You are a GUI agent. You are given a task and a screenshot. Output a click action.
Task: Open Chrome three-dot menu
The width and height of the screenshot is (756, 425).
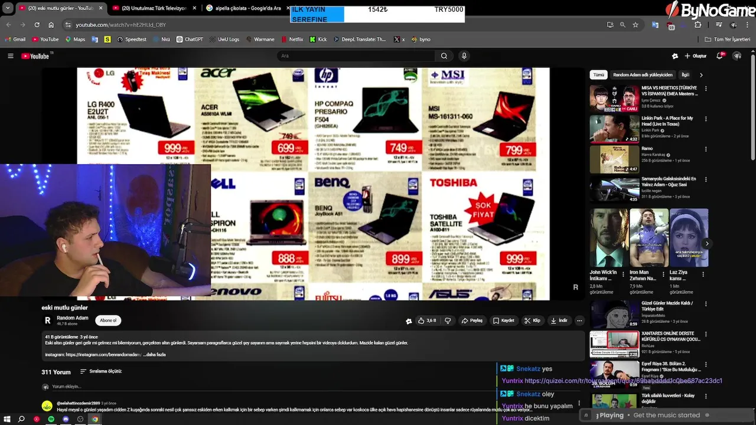coord(748,25)
